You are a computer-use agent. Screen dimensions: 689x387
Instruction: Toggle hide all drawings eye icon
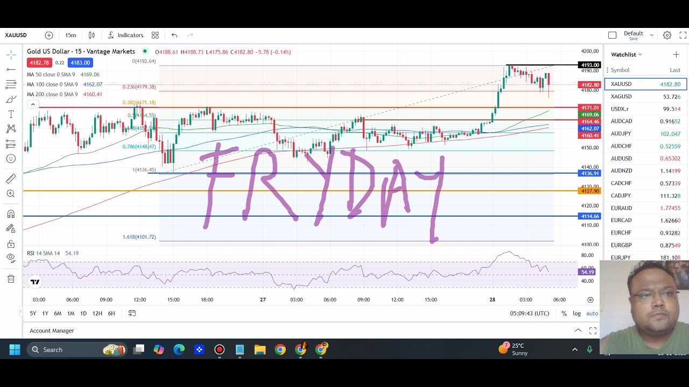11,258
